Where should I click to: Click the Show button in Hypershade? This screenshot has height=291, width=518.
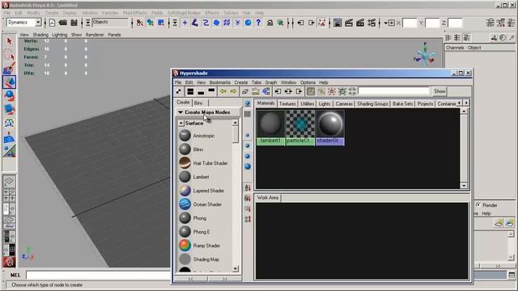point(439,91)
